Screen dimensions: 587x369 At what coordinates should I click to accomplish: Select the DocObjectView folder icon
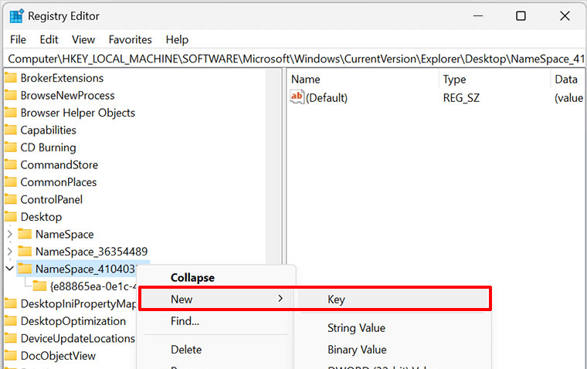(11, 356)
